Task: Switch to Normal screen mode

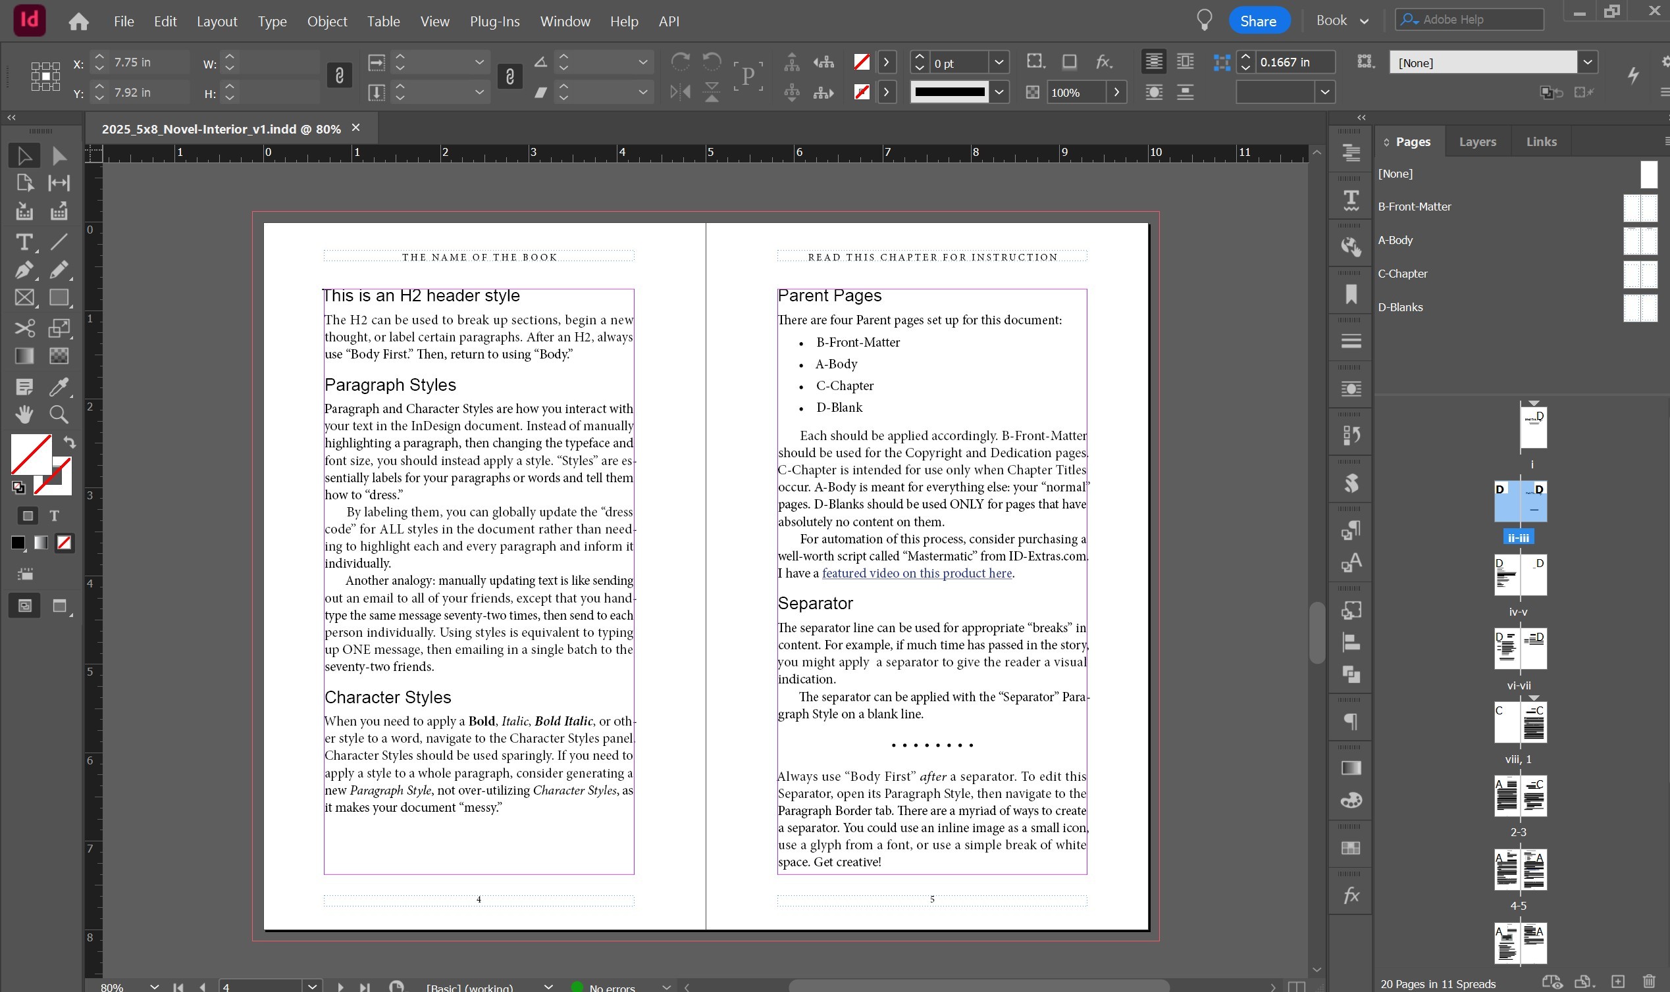Action: point(25,607)
